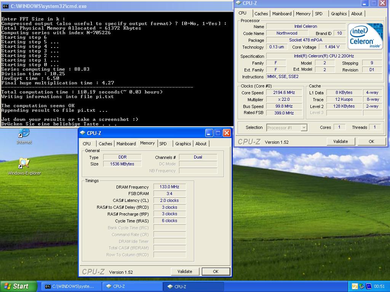Open Mainboard tab in Memory window

point(126,143)
